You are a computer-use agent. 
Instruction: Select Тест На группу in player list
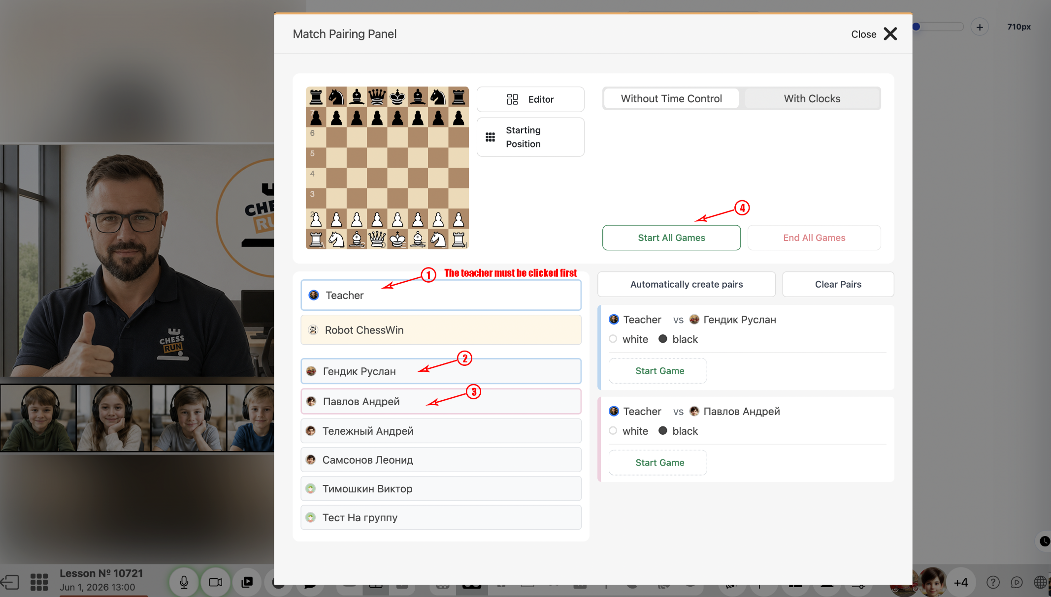coord(441,517)
